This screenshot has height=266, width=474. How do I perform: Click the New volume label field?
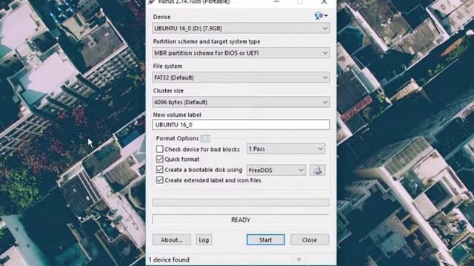[241, 125]
